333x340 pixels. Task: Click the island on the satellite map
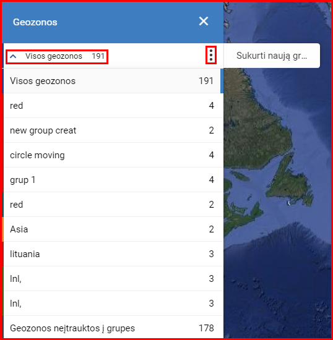click(290, 184)
